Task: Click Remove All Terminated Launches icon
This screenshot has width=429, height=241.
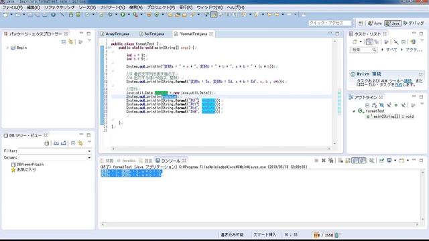Action: (x=330, y=161)
